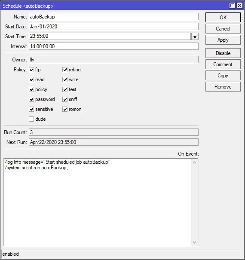Copy the autoBackup schedule entry

(223, 76)
